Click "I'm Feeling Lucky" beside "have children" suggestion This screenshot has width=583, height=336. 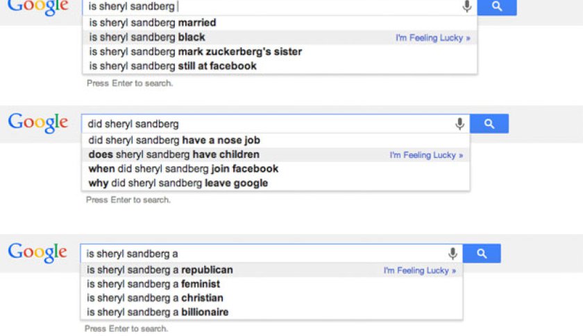tap(426, 155)
